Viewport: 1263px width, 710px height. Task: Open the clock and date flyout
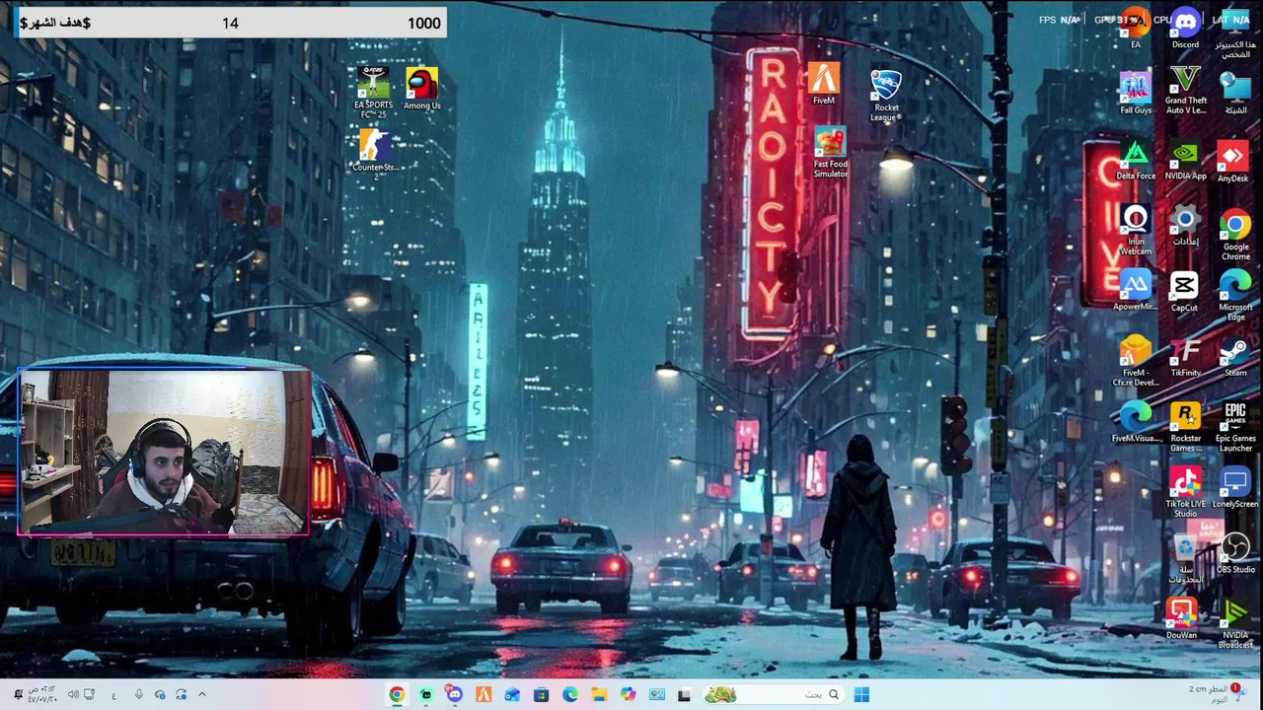coord(42,695)
